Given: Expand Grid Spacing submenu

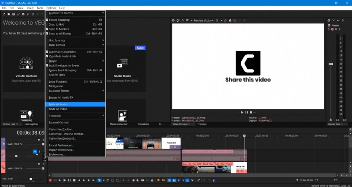Looking at the screenshot, I should point(75,40).
